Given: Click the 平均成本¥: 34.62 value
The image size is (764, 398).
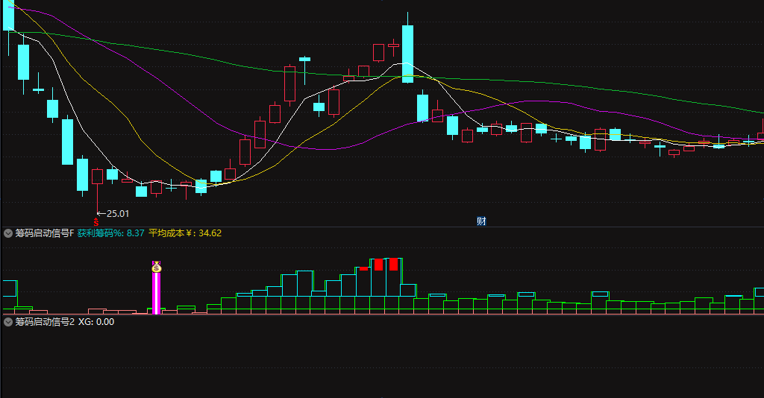Looking at the screenshot, I should point(185,233).
